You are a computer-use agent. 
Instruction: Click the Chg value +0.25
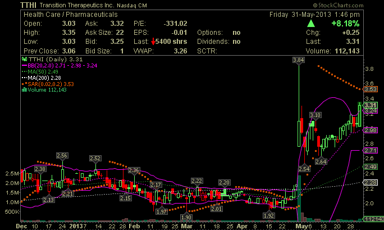pyautogui.click(x=351, y=33)
